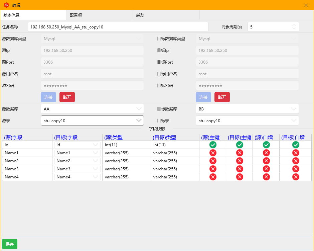Click (目标)主键 green check in Id row
Image resolution: width=314 pixels, height=251 pixels.
tap(240, 145)
